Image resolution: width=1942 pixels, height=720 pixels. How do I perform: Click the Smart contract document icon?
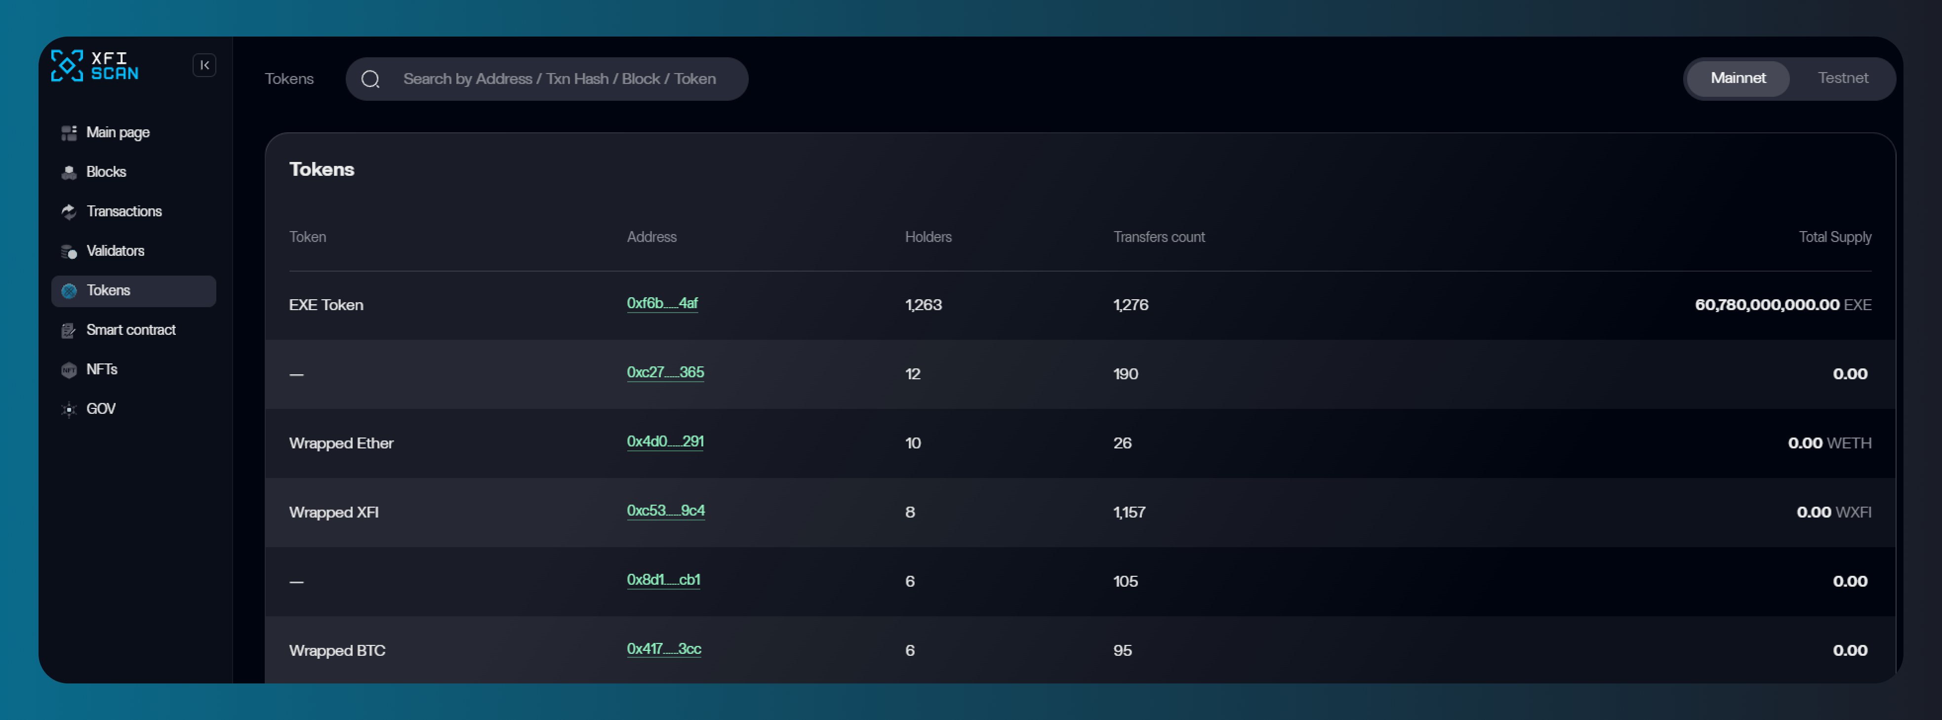69,330
